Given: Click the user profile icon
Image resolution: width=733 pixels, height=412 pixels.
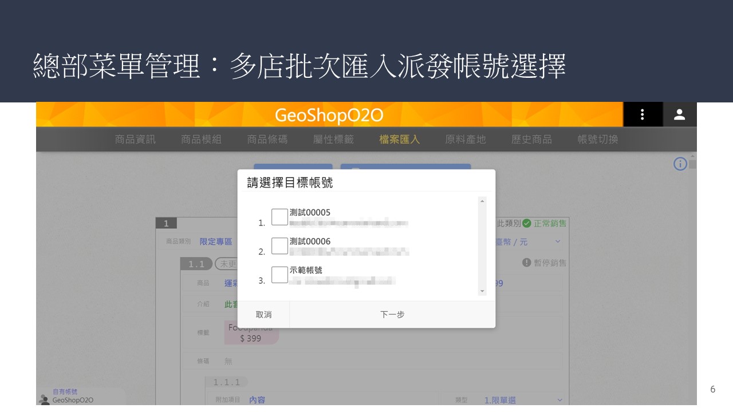Looking at the screenshot, I should tap(679, 114).
